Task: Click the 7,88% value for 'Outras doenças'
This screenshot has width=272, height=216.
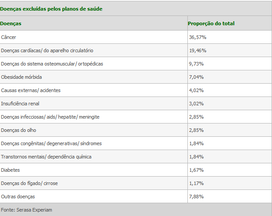Action: [x=196, y=197]
